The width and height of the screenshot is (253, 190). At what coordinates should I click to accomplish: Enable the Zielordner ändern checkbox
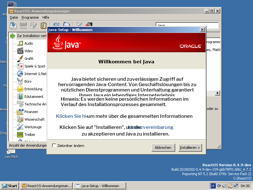54,146
